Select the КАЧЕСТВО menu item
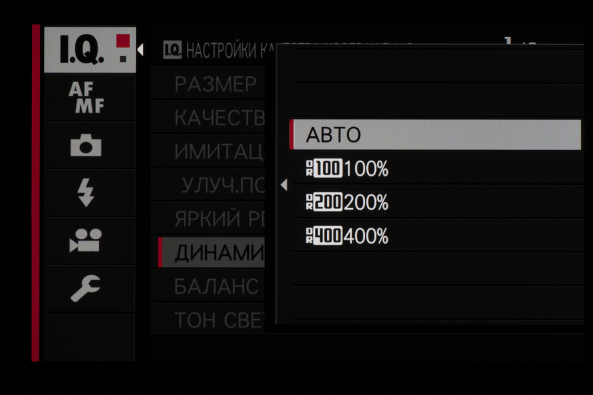Screen dimensions: 593x395 [218, 118]
